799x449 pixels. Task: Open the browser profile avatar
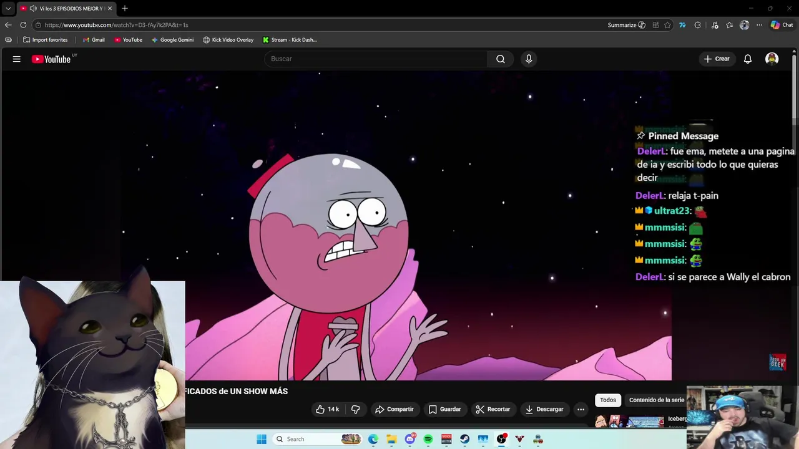pyautogui.click(x=744, y=25)
